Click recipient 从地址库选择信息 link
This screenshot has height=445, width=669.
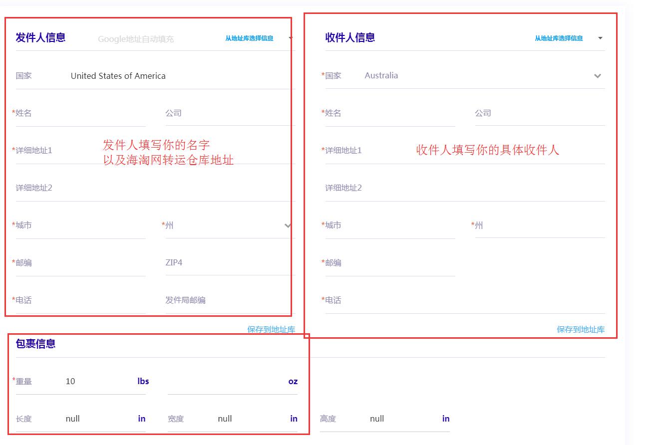point(559,38)
